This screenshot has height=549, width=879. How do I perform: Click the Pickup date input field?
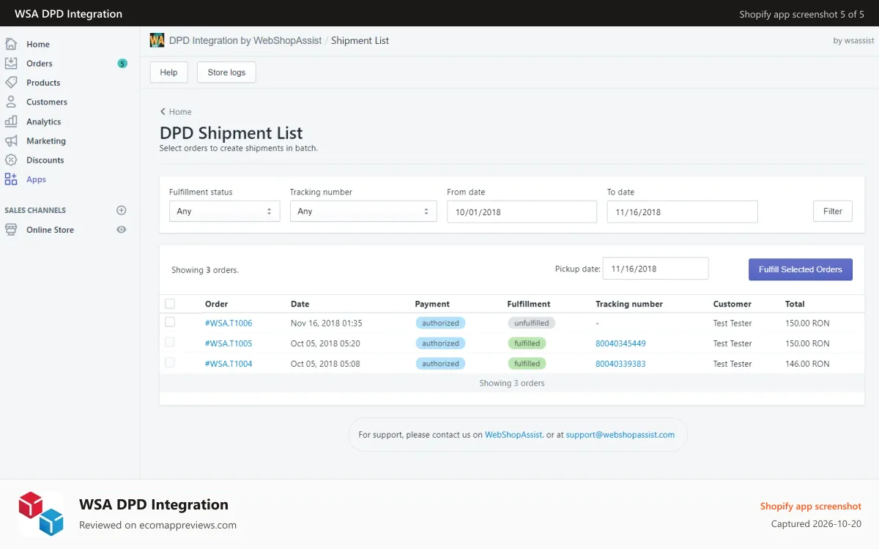pyautogui.click(x=656, y=269)
